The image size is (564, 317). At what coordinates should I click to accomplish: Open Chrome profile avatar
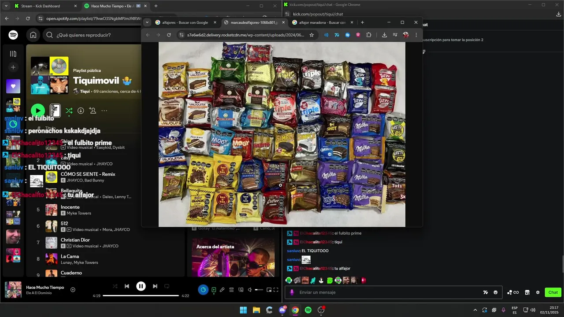pos(405,35)
